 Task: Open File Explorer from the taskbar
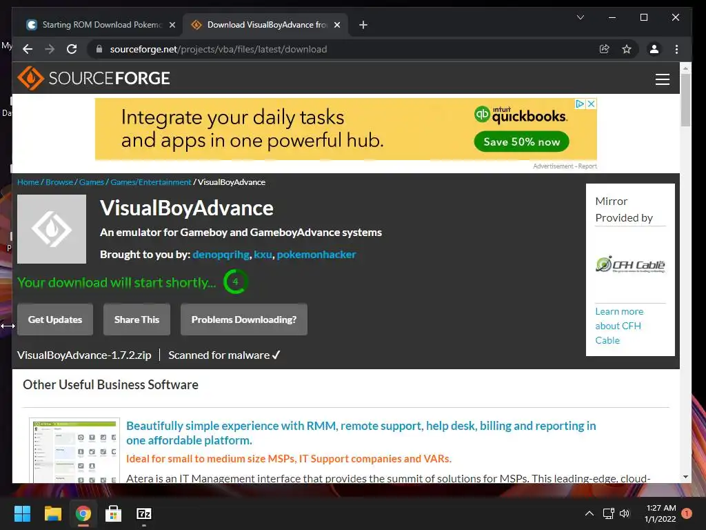tap(52, 513)
